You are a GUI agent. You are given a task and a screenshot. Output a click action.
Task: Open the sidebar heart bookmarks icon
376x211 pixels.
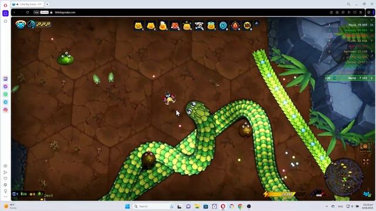pyautogui.click(x=5, y=178)
